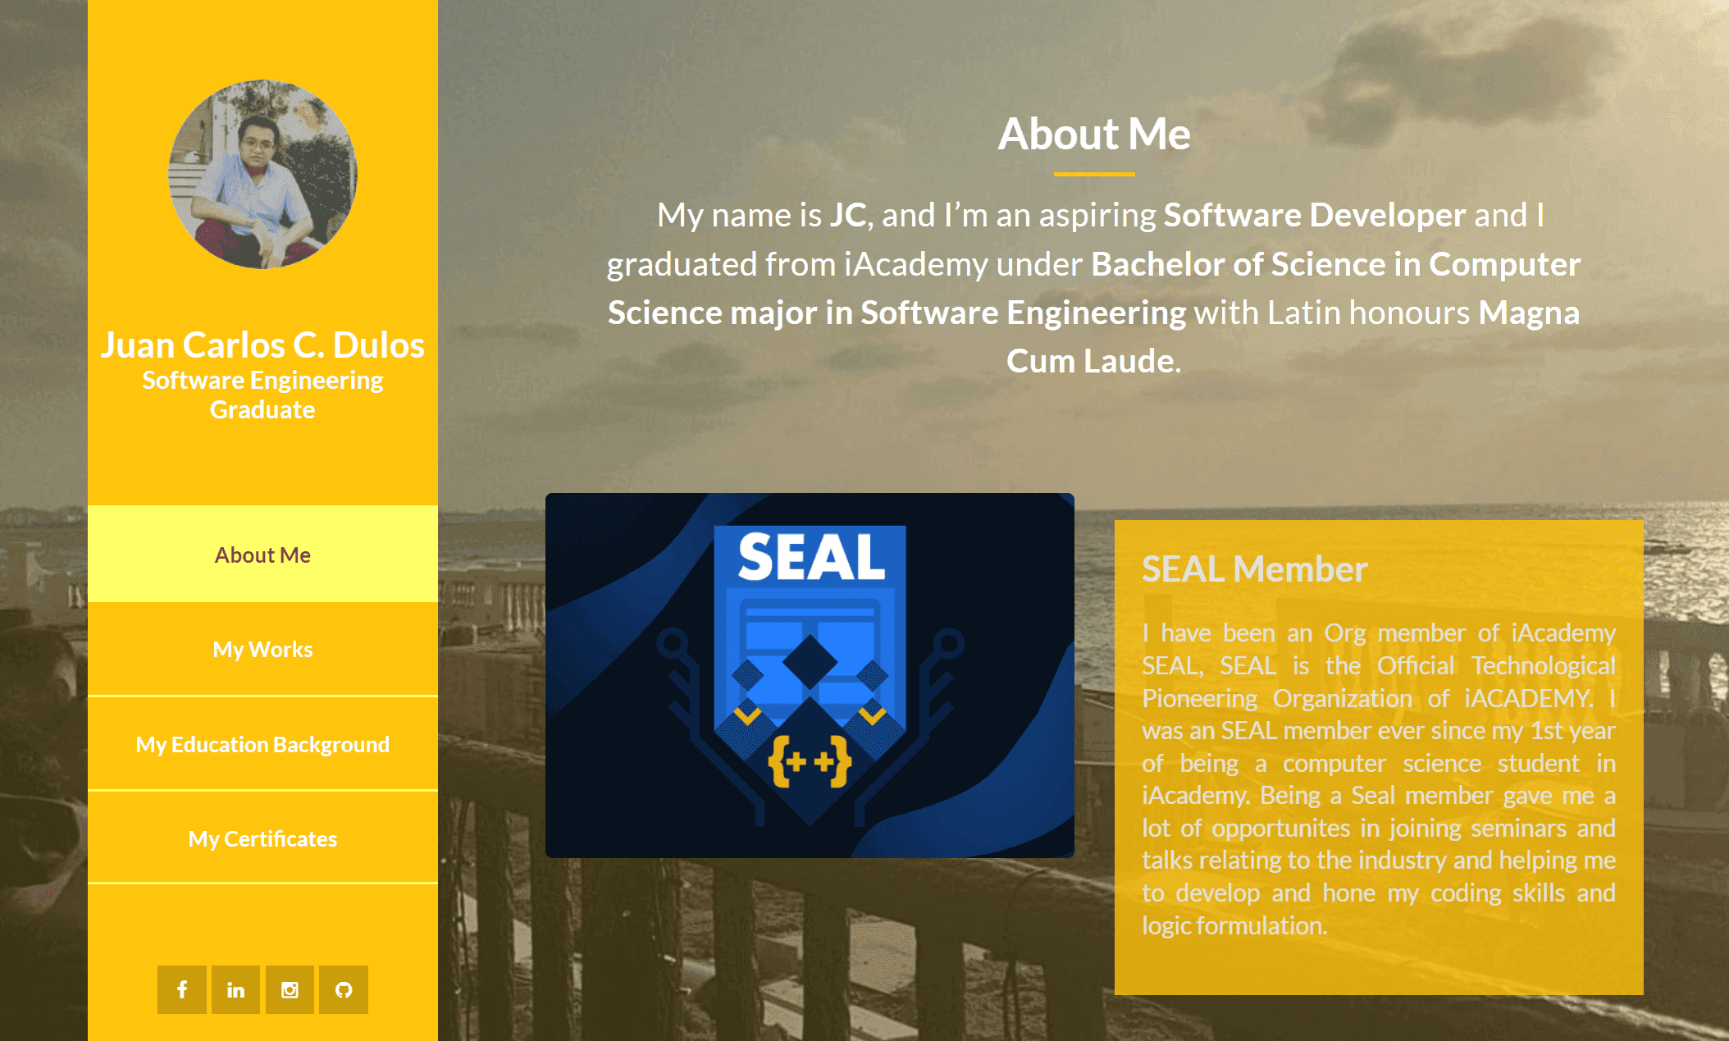
Task: Click the SEAL membership description paragraph
Action: point(1378,778)
